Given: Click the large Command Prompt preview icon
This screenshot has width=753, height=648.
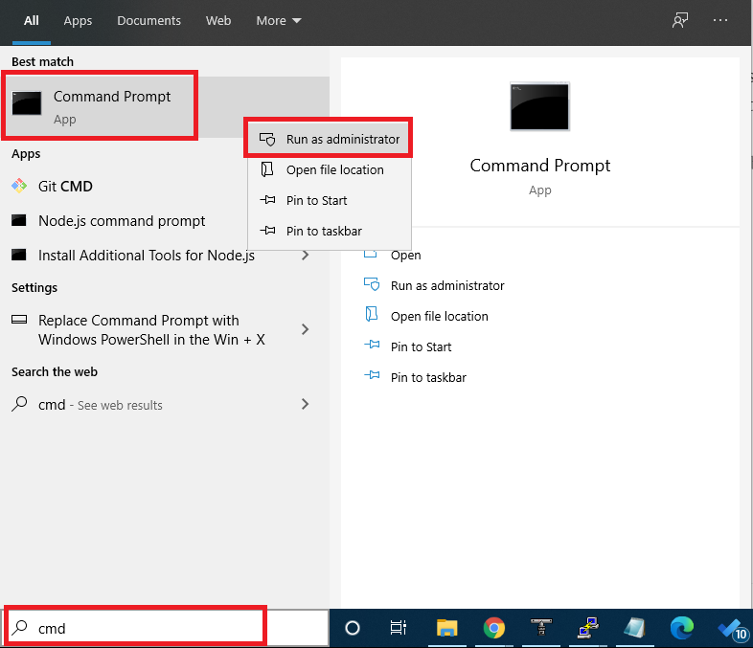Looking at the screenshot, I should pyautogui.click(x=539, y=106).
